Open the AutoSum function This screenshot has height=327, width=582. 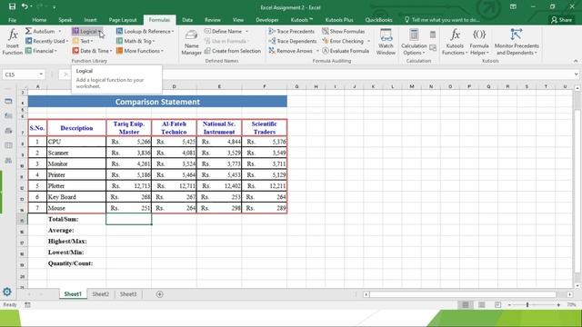[43, 32]
